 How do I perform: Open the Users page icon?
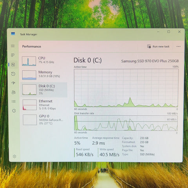point(14,92)
